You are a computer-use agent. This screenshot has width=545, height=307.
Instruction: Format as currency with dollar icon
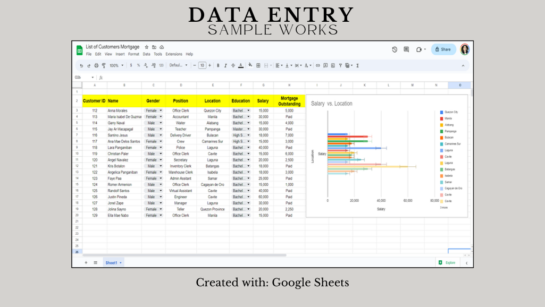pos(131,65)
